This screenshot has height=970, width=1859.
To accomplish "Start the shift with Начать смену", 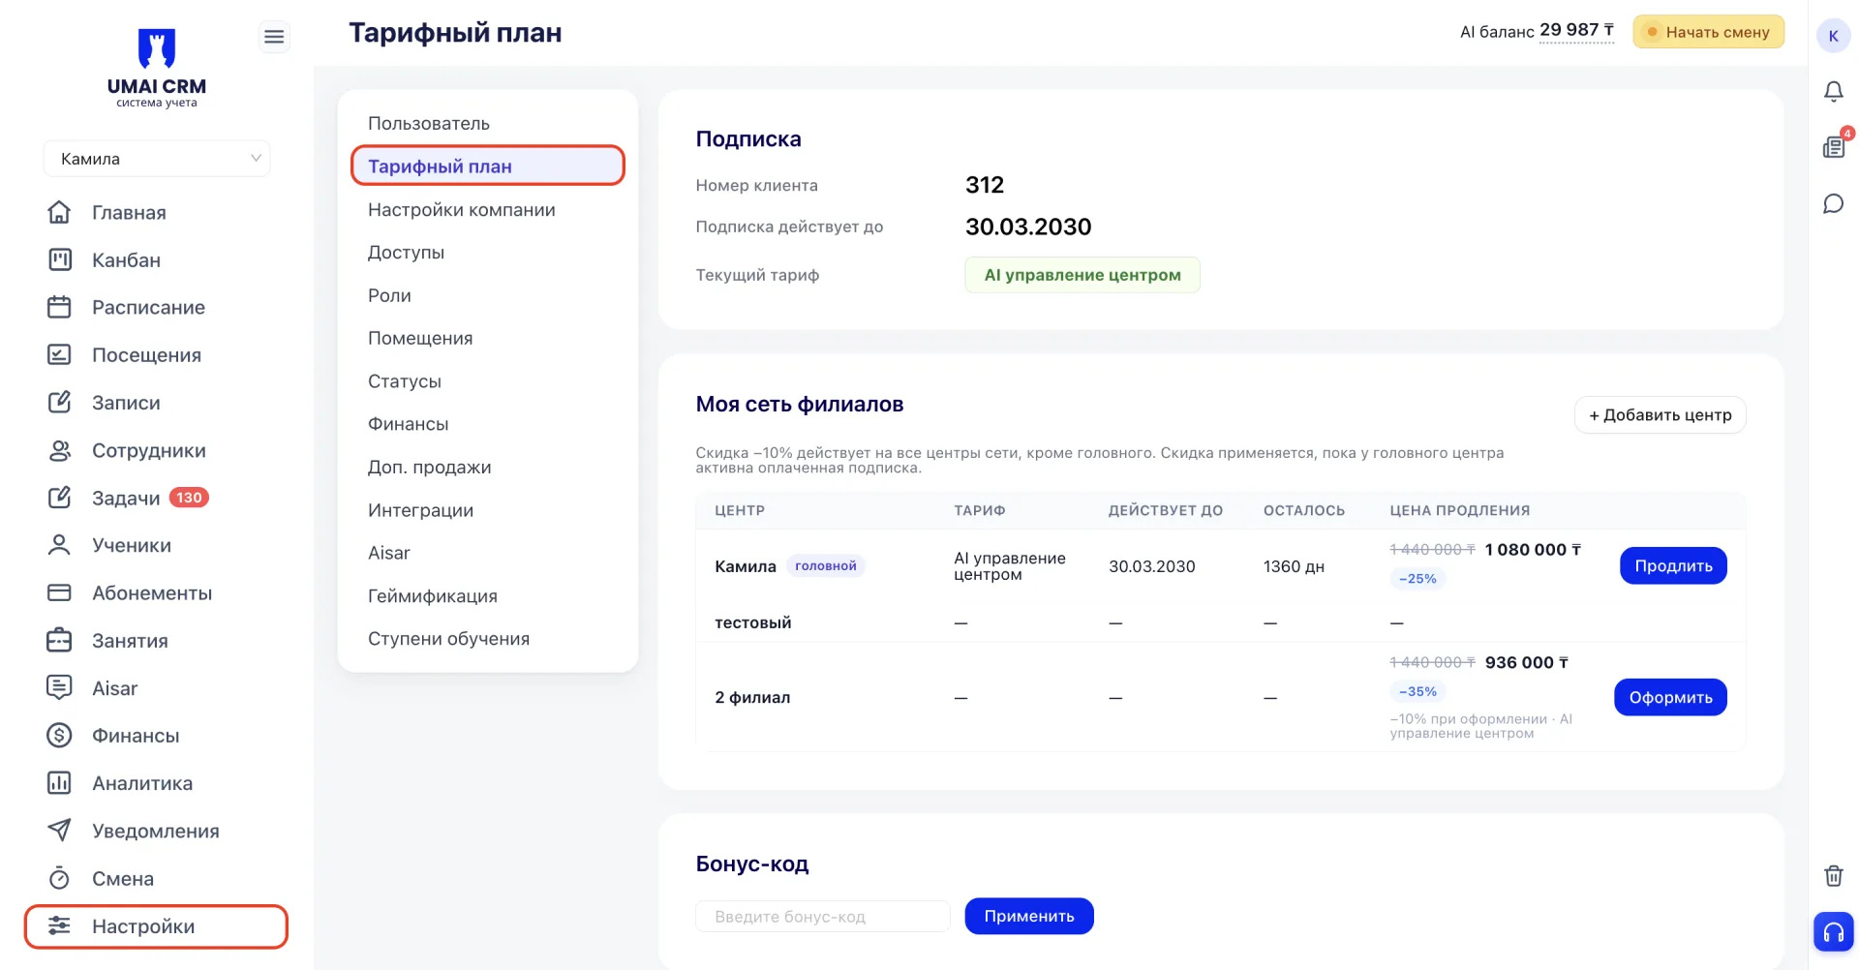I will click(1708, 32).
